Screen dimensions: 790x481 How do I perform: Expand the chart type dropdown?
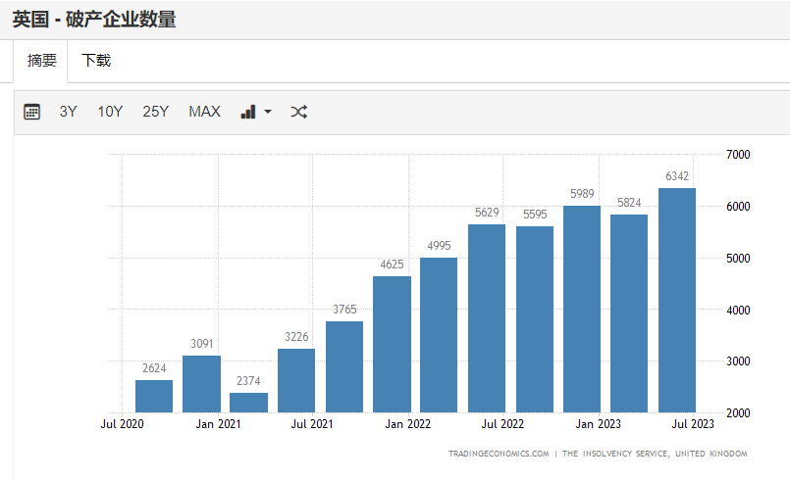[x=255, y=112]
